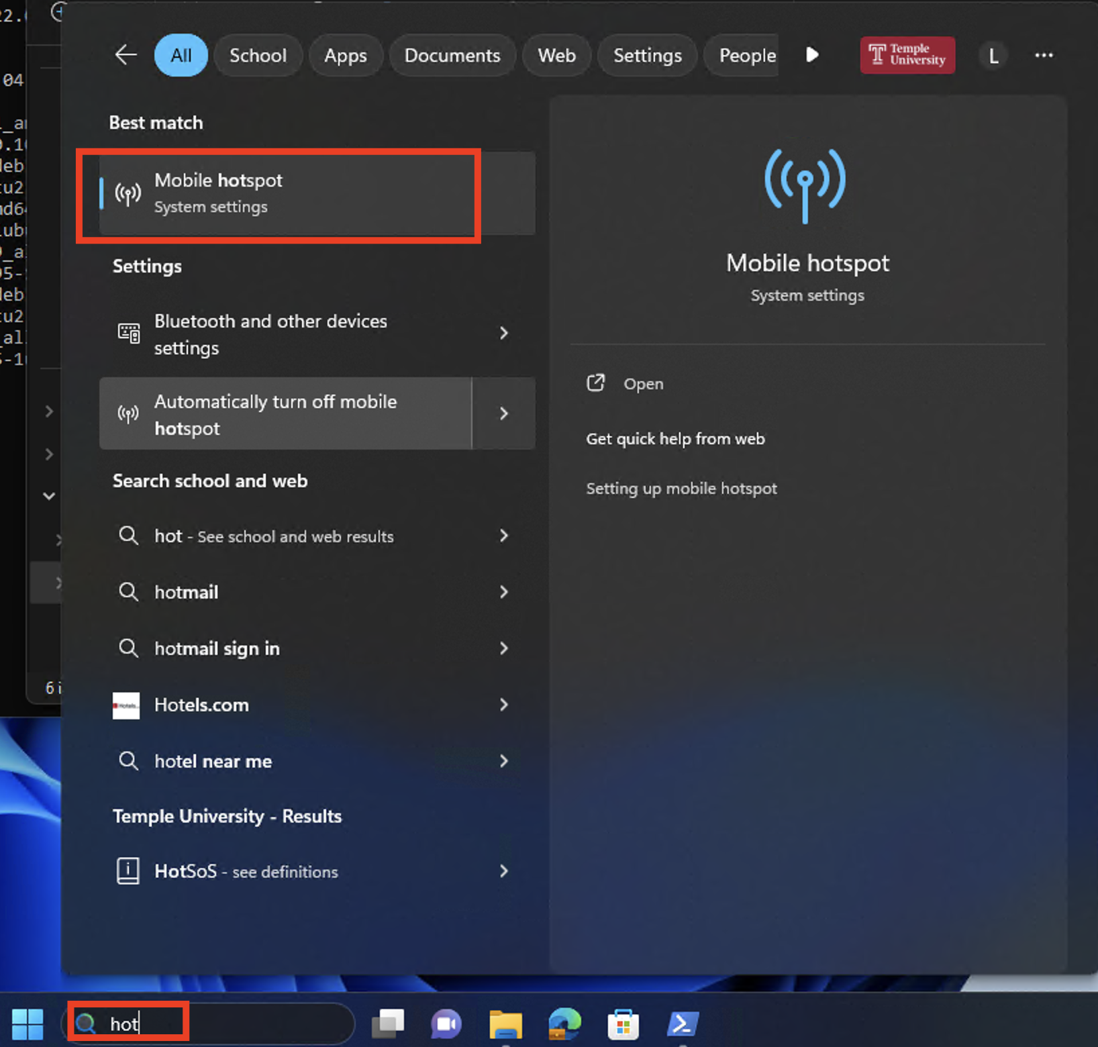Launch Microsoft Store from the taskbar

(x=623, y=1024)
